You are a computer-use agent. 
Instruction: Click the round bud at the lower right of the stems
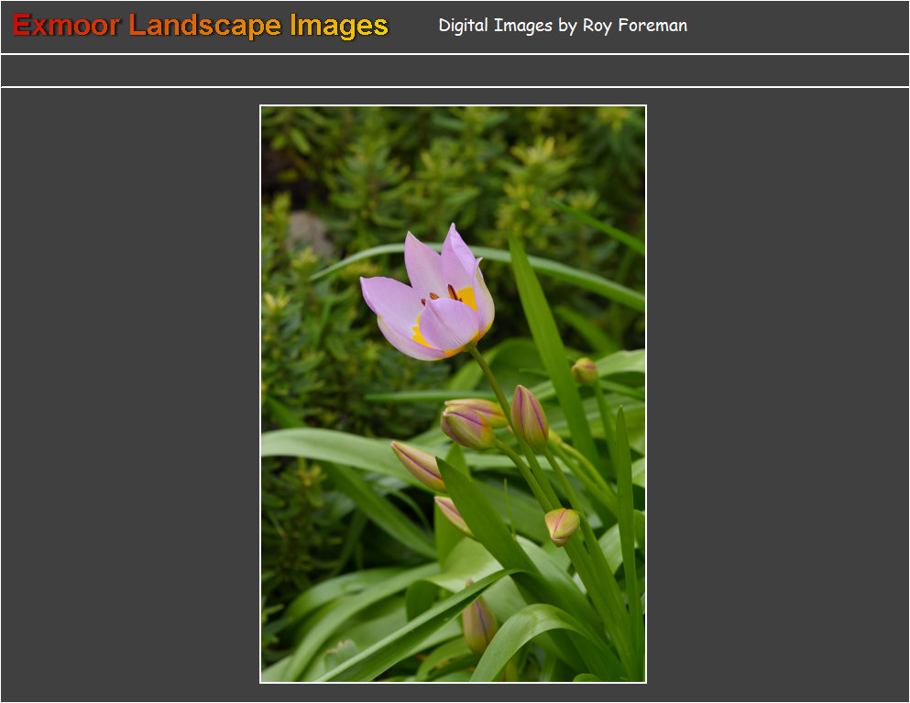click(x=562, y=525)
